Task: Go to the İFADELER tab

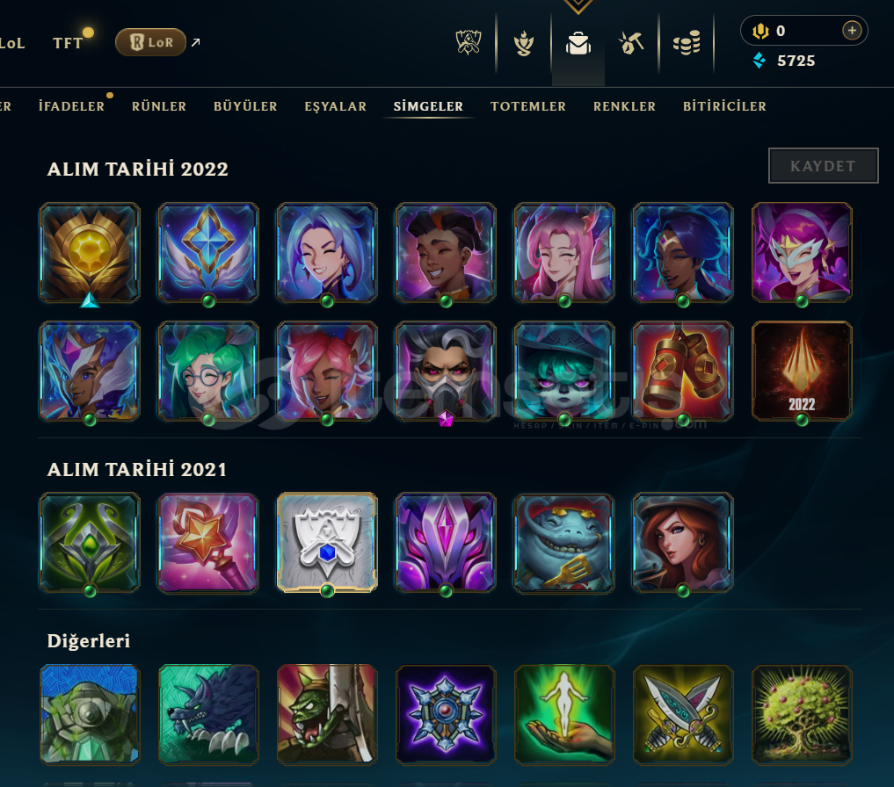Action: pos(72,106)
